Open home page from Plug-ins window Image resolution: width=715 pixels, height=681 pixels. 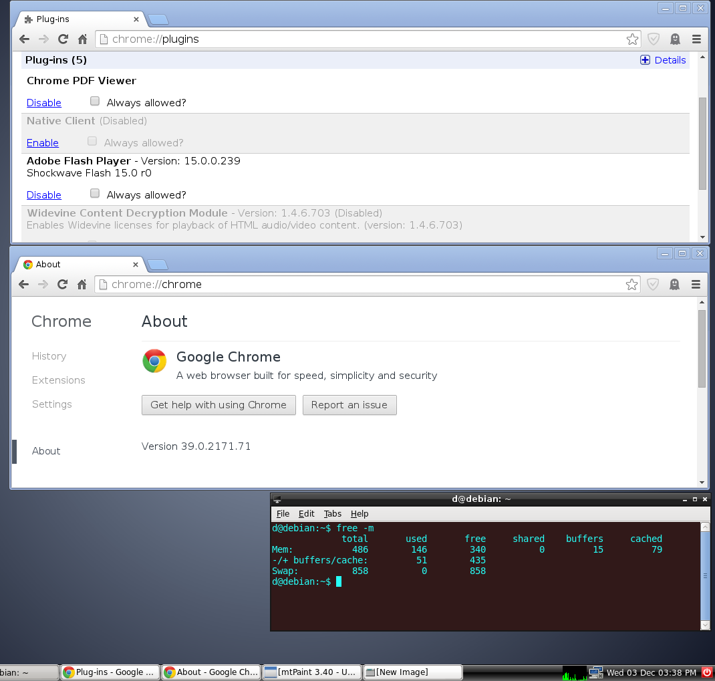[x=82, y=39]
